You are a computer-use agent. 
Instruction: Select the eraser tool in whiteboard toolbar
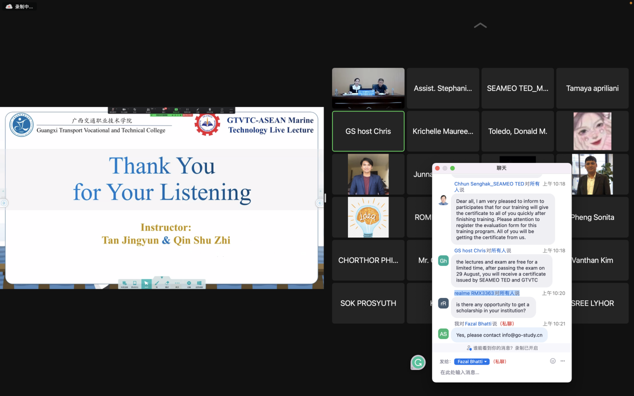[167, 283]
